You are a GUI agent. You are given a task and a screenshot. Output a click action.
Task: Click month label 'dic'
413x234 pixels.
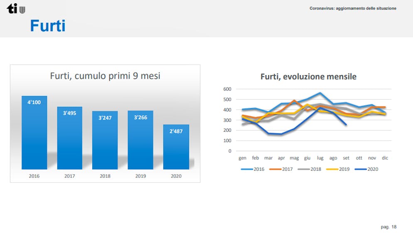[385, 158]
